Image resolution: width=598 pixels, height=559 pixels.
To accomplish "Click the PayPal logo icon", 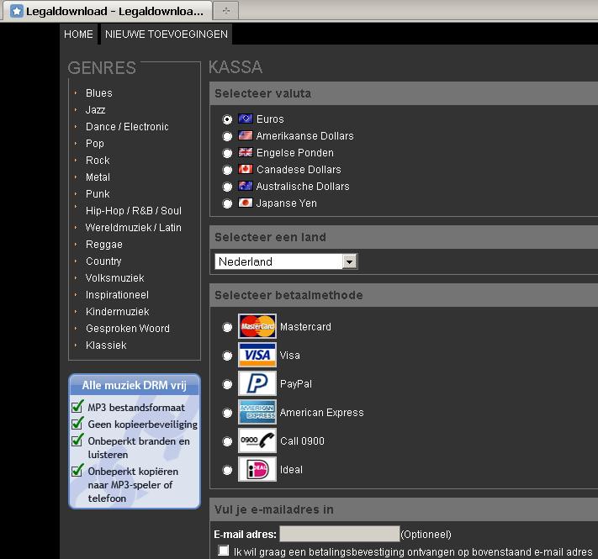I will (257, 383).
